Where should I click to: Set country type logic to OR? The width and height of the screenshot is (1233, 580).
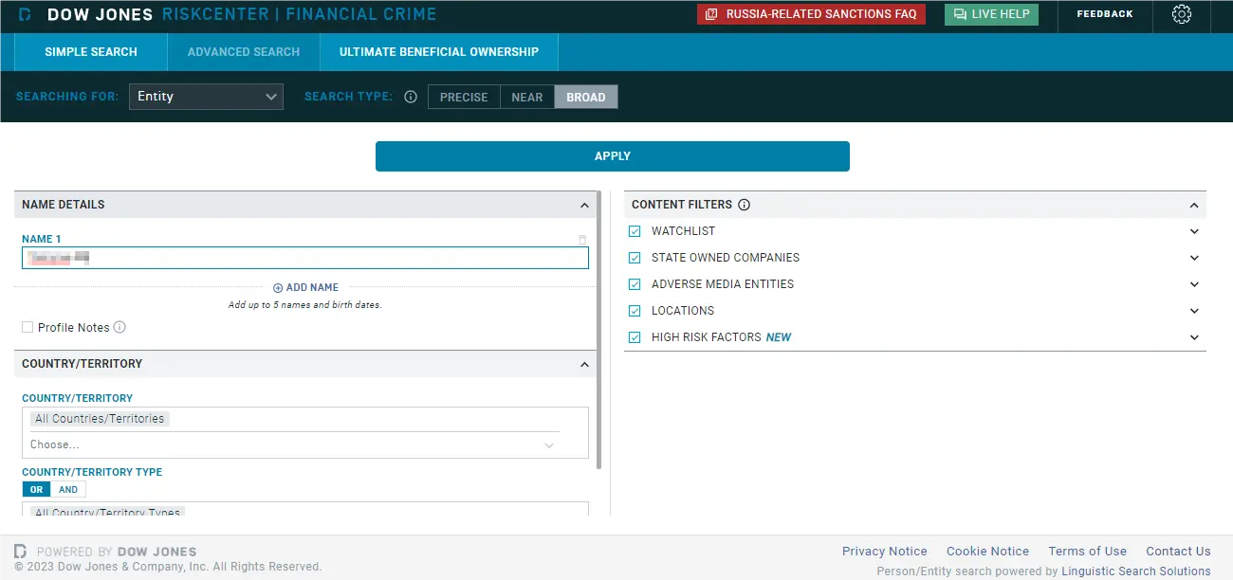36,490
